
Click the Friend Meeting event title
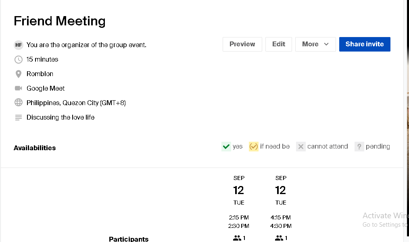tap(60, 21)
